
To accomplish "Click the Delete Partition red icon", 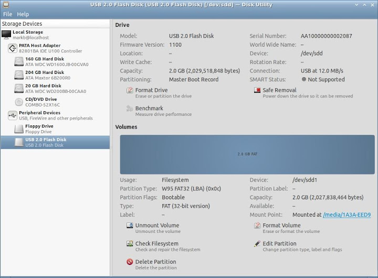I will (x=130, y=262).
